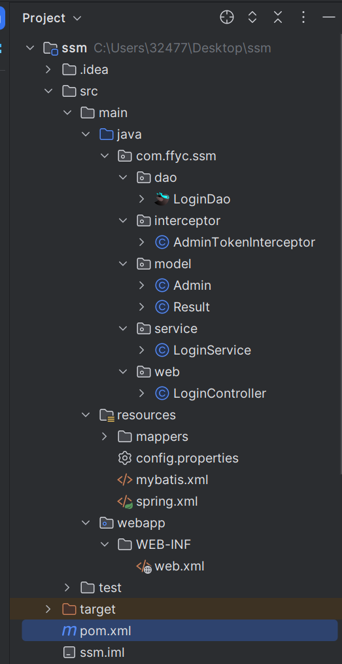
Task: Click the LoginDao file icon
Action: [162, 199]
